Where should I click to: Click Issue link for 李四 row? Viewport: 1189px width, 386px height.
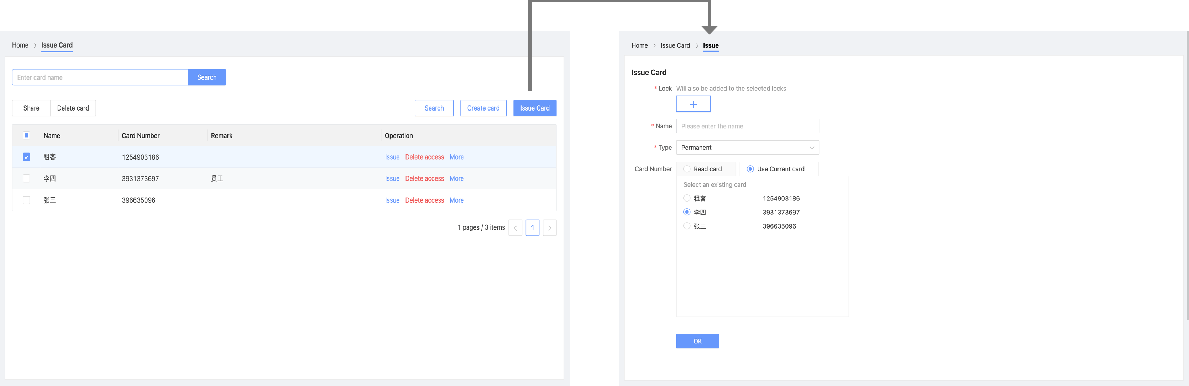392,178
